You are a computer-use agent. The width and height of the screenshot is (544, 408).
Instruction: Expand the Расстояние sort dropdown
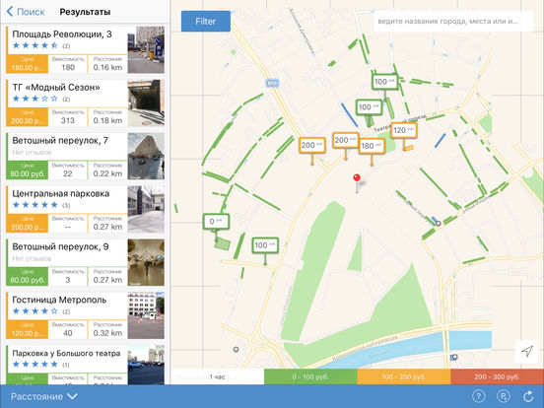[x=44, y=396]
